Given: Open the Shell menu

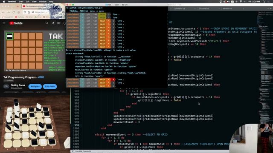Looking at the screenshot, I should pyautogui.click(x=21, y=2).
